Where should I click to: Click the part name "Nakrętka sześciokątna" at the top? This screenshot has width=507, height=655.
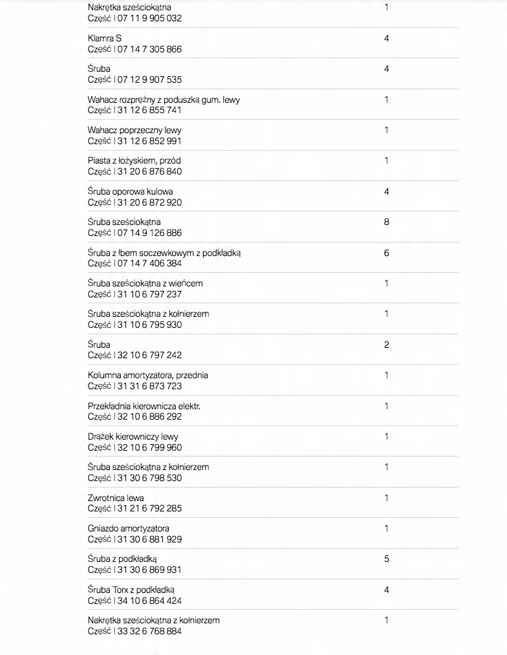(129, 8)
